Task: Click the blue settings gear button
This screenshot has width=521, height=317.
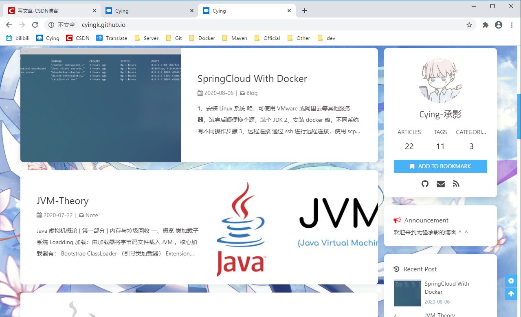Action: (511, 281)
